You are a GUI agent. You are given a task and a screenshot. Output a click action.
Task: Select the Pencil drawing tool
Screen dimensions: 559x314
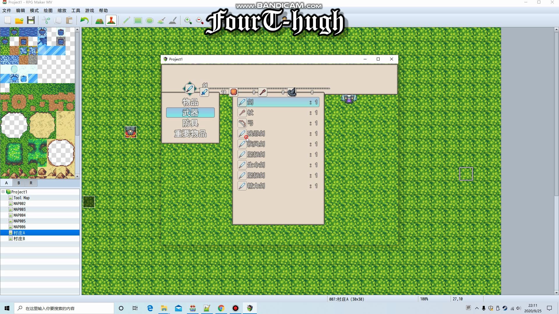(x=126, y=20)
